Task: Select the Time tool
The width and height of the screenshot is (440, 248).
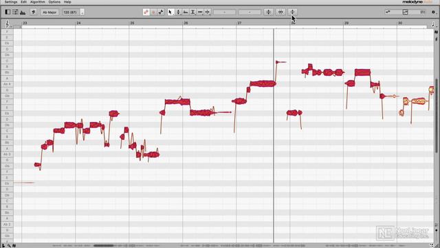Action: (x=200, y=12)
